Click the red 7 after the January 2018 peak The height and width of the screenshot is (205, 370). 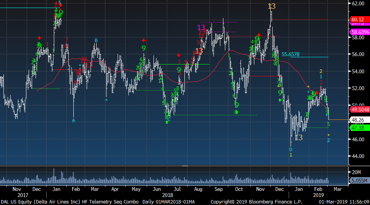pyautogui.click(x=67, y=40)
